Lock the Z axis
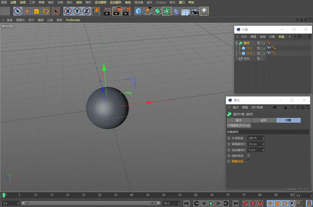The width and height of the screenshot is (313, 207). tap(87, 11)
